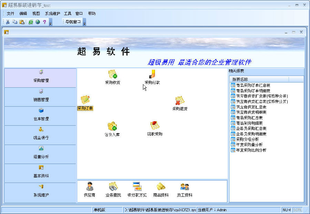Screen dimensions: 310x214
Task: Open the 采购退货 purchase return icon
Action: [x=180, y=101]
